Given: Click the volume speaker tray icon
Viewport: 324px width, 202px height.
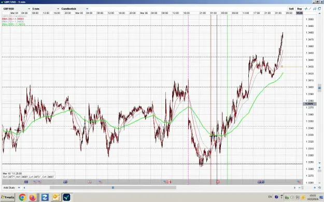Looking at the screenshot, I should point(292,197).
